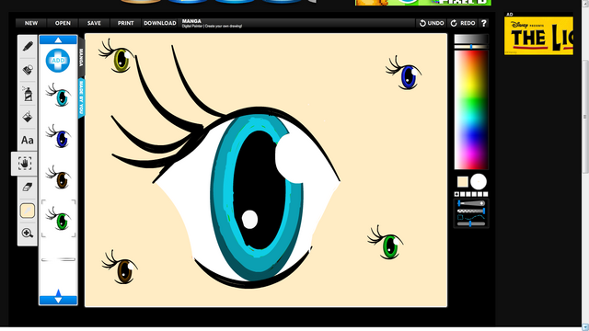Screen dimensions: 589x331
Task: Click the beige background color tool
Action: tap(28, 211)
